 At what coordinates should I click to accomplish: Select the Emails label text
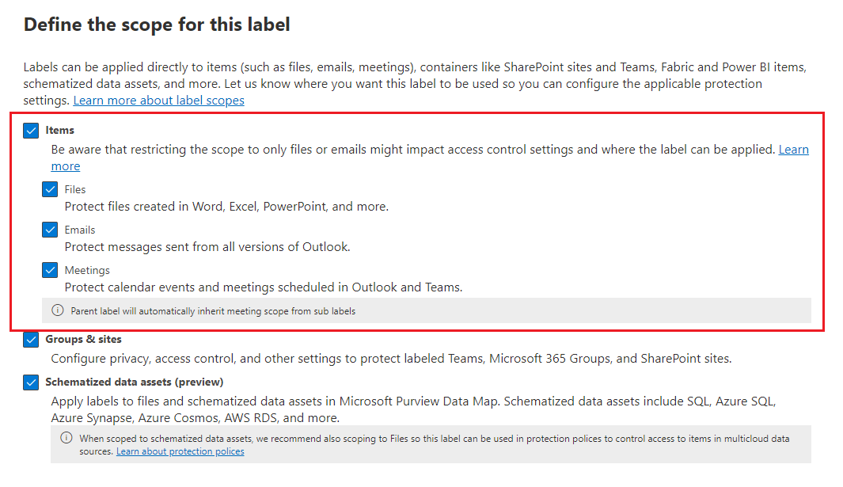click(80, 229)
